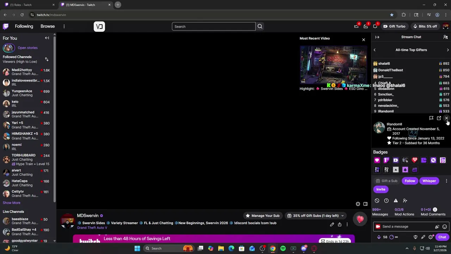
Task: Open the shield safety mode icon
Action: (x=415, y=237)
